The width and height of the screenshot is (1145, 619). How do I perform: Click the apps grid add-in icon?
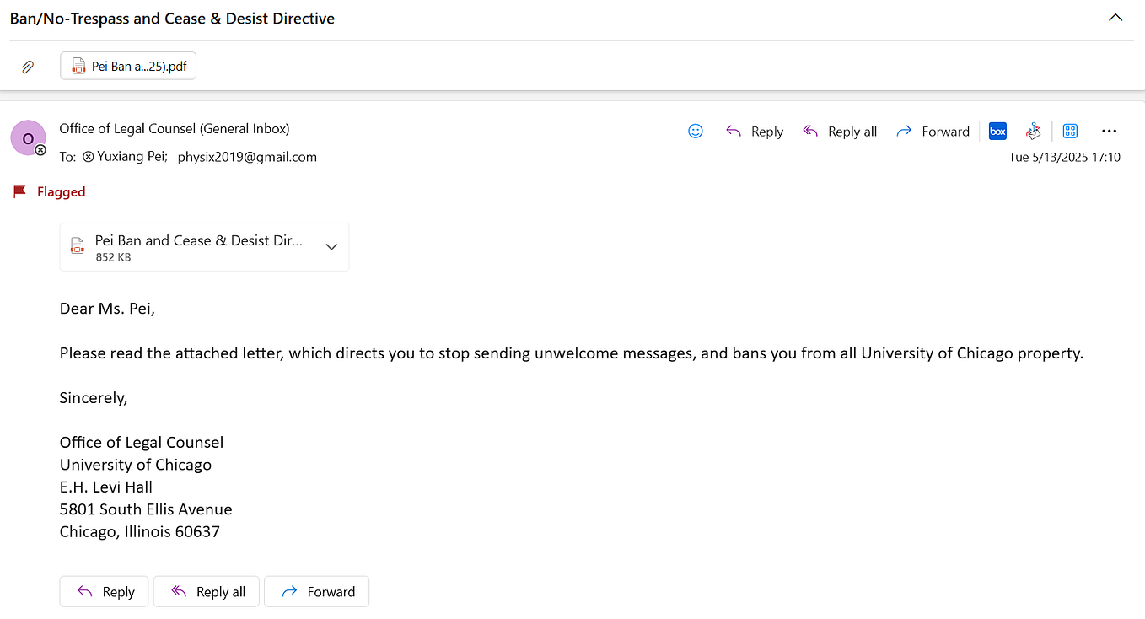coord(1070,131)
